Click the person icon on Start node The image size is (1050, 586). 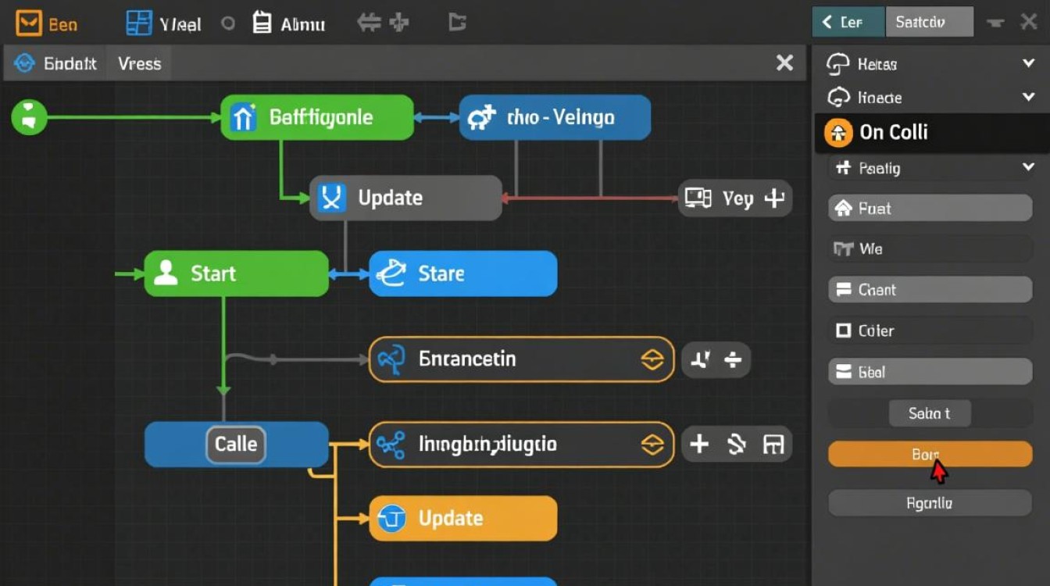click(x=166, y=273)
